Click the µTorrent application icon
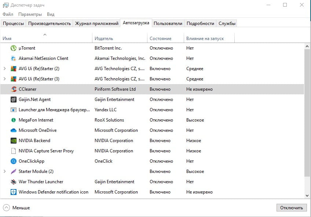The height and width of the screenshot is (217, 311). point(13,48)
